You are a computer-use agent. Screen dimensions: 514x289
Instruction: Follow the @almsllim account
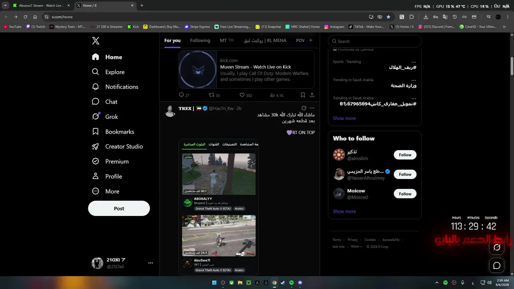tap(405, 155)
